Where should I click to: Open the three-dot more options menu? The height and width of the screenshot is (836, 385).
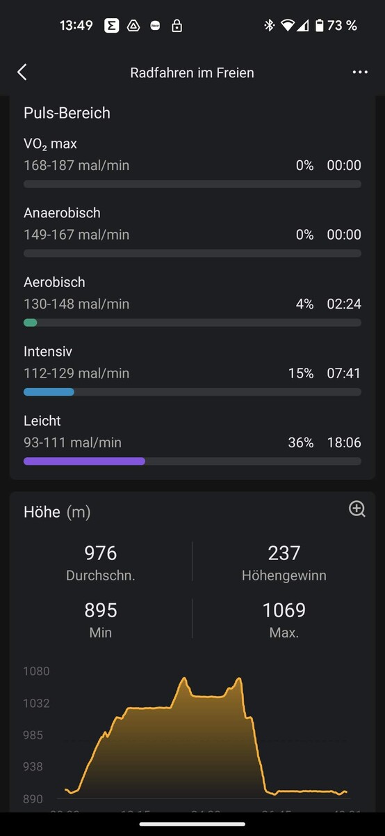click(360, 72)
